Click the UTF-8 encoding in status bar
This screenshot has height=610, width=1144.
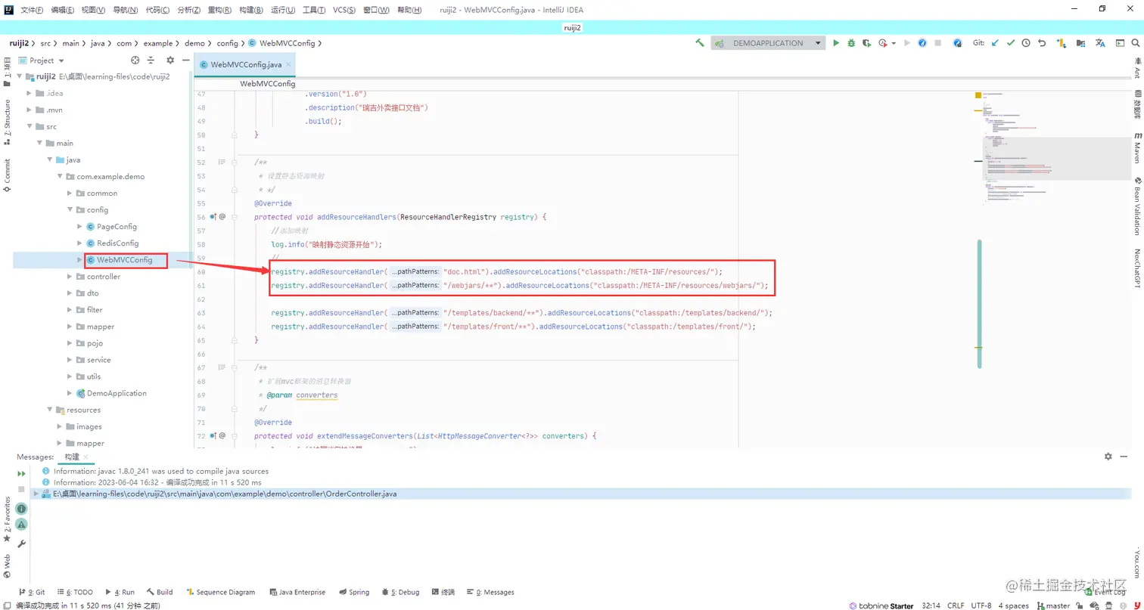(981, 605)
